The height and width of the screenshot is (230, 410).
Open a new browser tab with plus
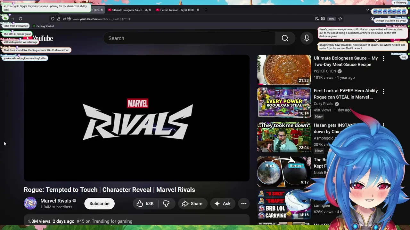click(206, 10)
